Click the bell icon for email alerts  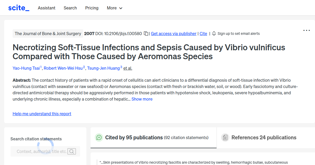pyautogui.click(x=214, y=34)
